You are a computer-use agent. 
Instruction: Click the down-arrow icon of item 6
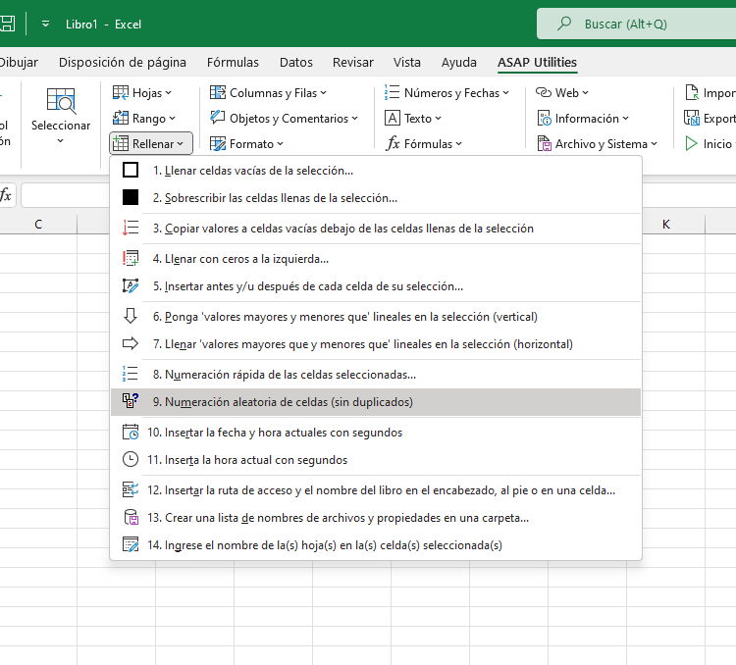[x=131, y=316]
